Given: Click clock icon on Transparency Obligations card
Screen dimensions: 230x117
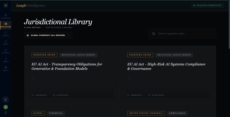Looking at the screenshot, I should point(54,95).
